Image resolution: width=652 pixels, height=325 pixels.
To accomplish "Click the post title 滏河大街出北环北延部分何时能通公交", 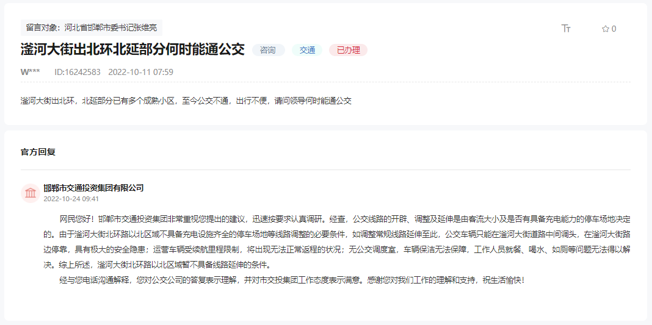I will click(132, 50).
